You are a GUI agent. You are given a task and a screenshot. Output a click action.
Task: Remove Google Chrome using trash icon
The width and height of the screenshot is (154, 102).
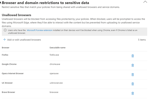pyautogui.click(x=133, y=65)
